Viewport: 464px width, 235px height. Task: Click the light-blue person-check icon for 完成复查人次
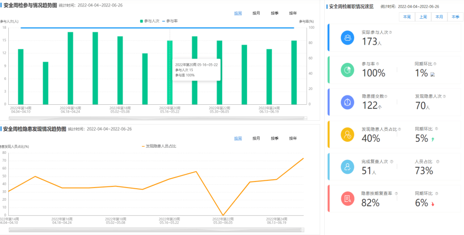(347, 167)
